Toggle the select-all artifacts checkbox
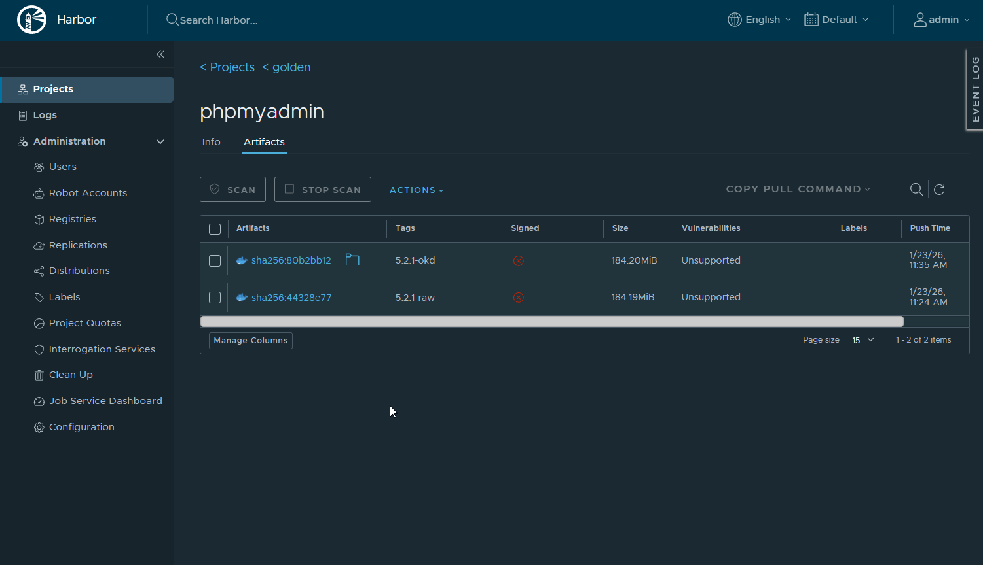 click(x=215, y=229)
